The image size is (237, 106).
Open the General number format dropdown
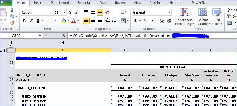point(169,12)
